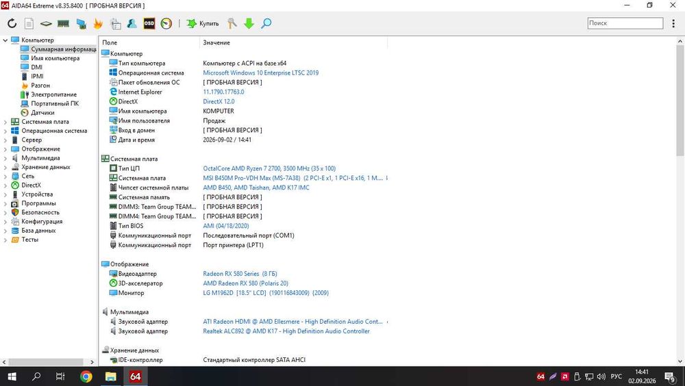Click the green download arrow icon

[x=249, y=23]
